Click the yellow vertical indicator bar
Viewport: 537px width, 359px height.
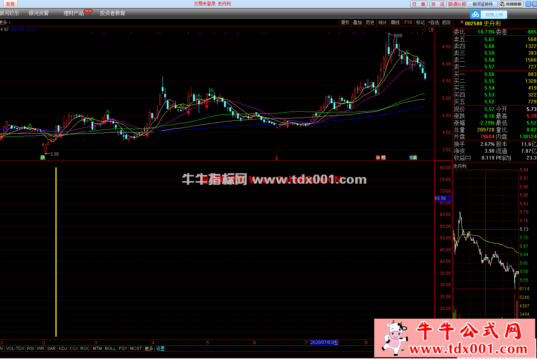pyautogui.click(x=56, y=252)
